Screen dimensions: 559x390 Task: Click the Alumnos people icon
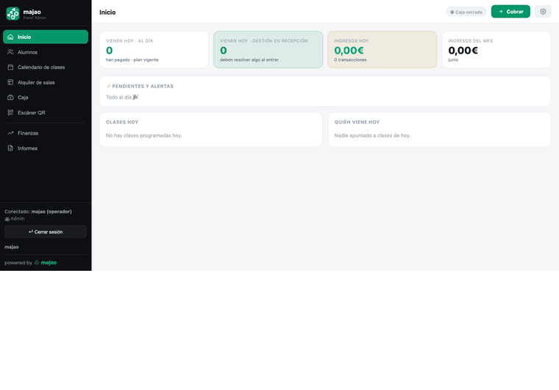(10, 52)
